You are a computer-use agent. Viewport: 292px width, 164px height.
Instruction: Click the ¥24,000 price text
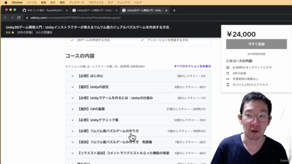[x=241, y=34]
